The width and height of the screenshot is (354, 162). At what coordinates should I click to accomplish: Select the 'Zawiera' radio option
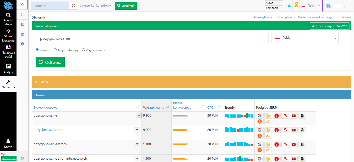[37, 50]
